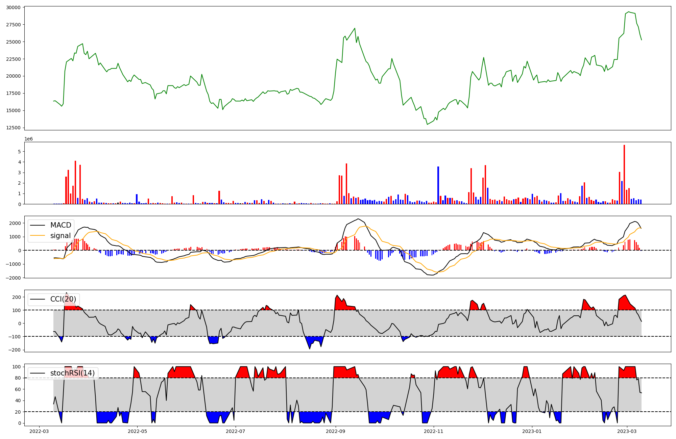Click the 80 tick on stochRSI axis
676x439 pixels.
pyautogui.click(x=18, y=378)
